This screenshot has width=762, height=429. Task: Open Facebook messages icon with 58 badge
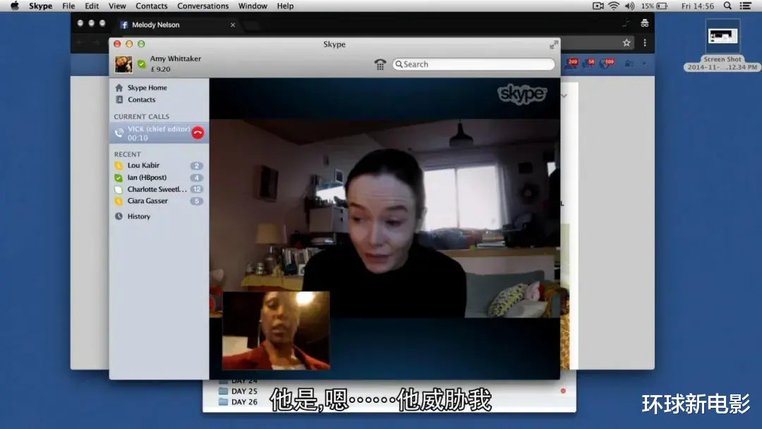[588, 64]
